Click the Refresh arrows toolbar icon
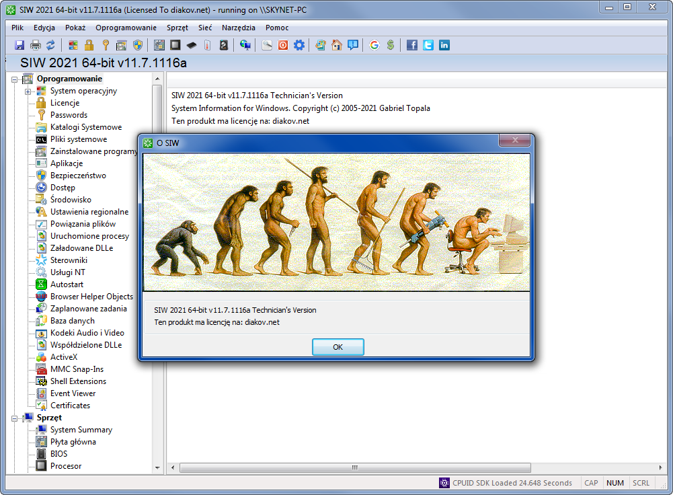 (50, 45)
